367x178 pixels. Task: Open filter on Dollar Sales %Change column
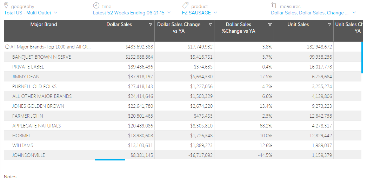point(270,25)
